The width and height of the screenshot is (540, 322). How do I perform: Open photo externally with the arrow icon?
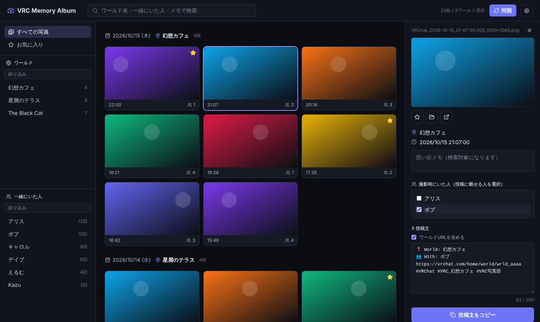point(447,117)
